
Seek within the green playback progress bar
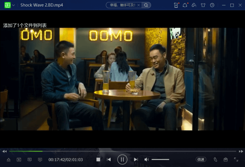pos(26,151)
